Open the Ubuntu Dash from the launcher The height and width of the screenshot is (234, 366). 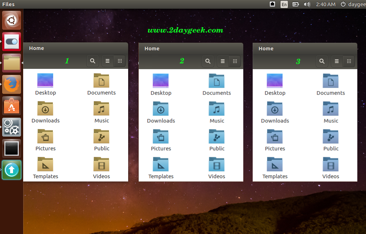[12, 20]
